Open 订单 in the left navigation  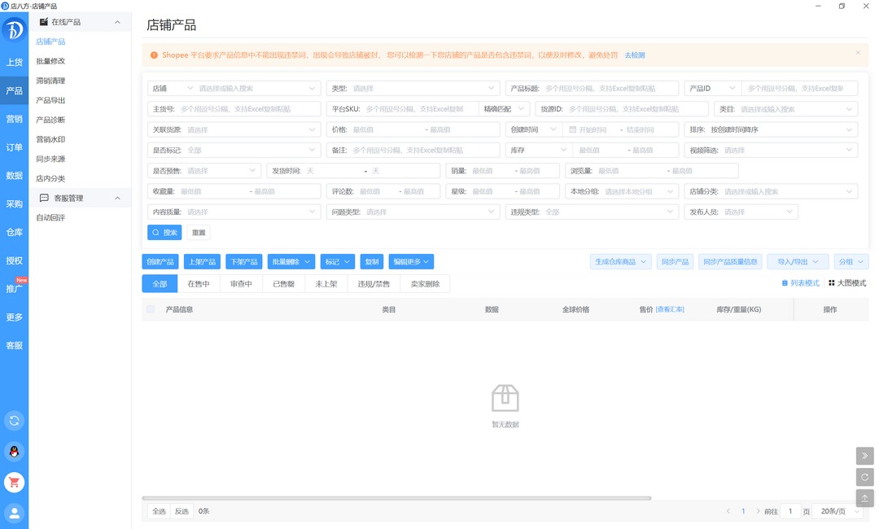coord(14,147)
